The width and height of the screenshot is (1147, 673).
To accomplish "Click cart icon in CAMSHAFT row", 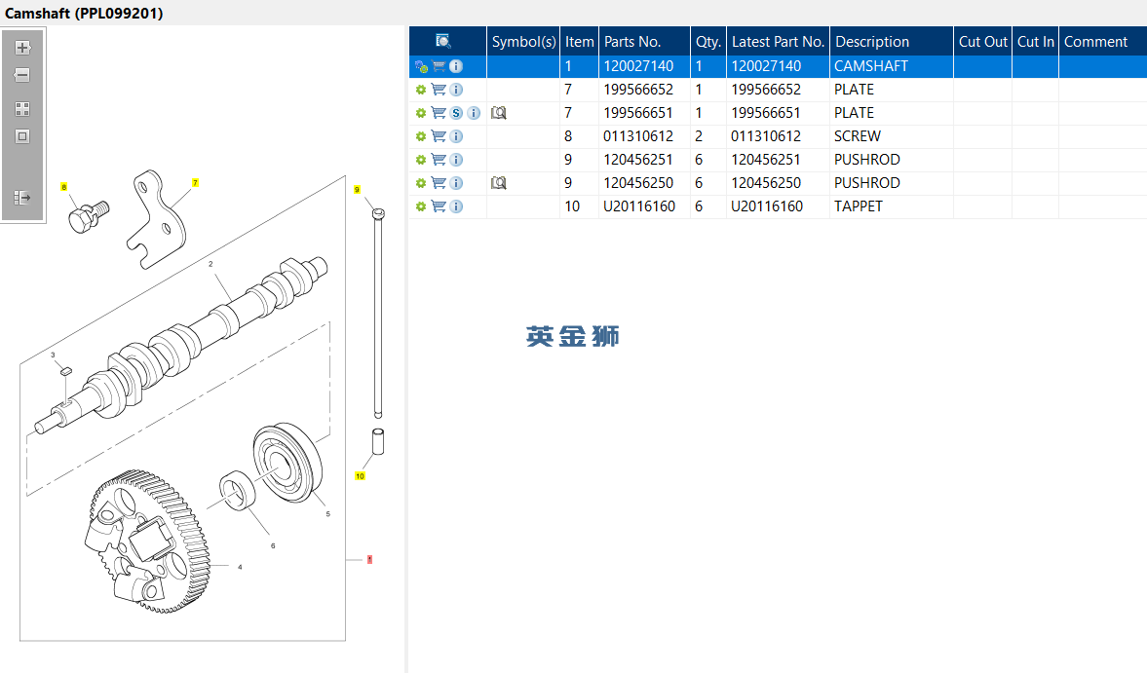I will coord(439,66).
